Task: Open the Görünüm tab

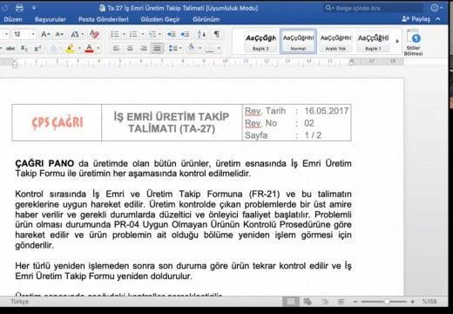Action: click(206, 19)
